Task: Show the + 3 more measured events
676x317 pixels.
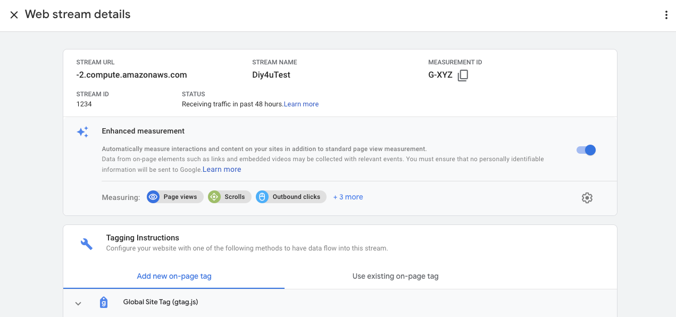Action: (x=348, y=197)
